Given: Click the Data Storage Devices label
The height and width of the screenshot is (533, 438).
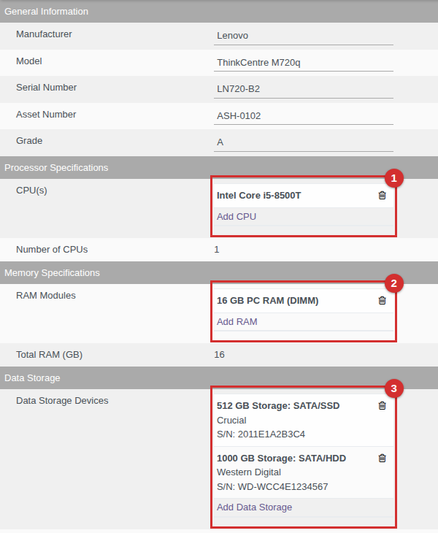Looking at the screenshot, I should (x=62, y=400).
